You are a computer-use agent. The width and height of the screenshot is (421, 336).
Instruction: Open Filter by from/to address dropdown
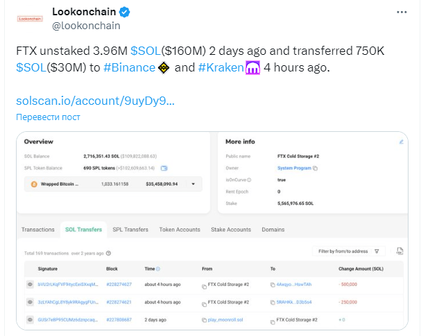(349, 251)
